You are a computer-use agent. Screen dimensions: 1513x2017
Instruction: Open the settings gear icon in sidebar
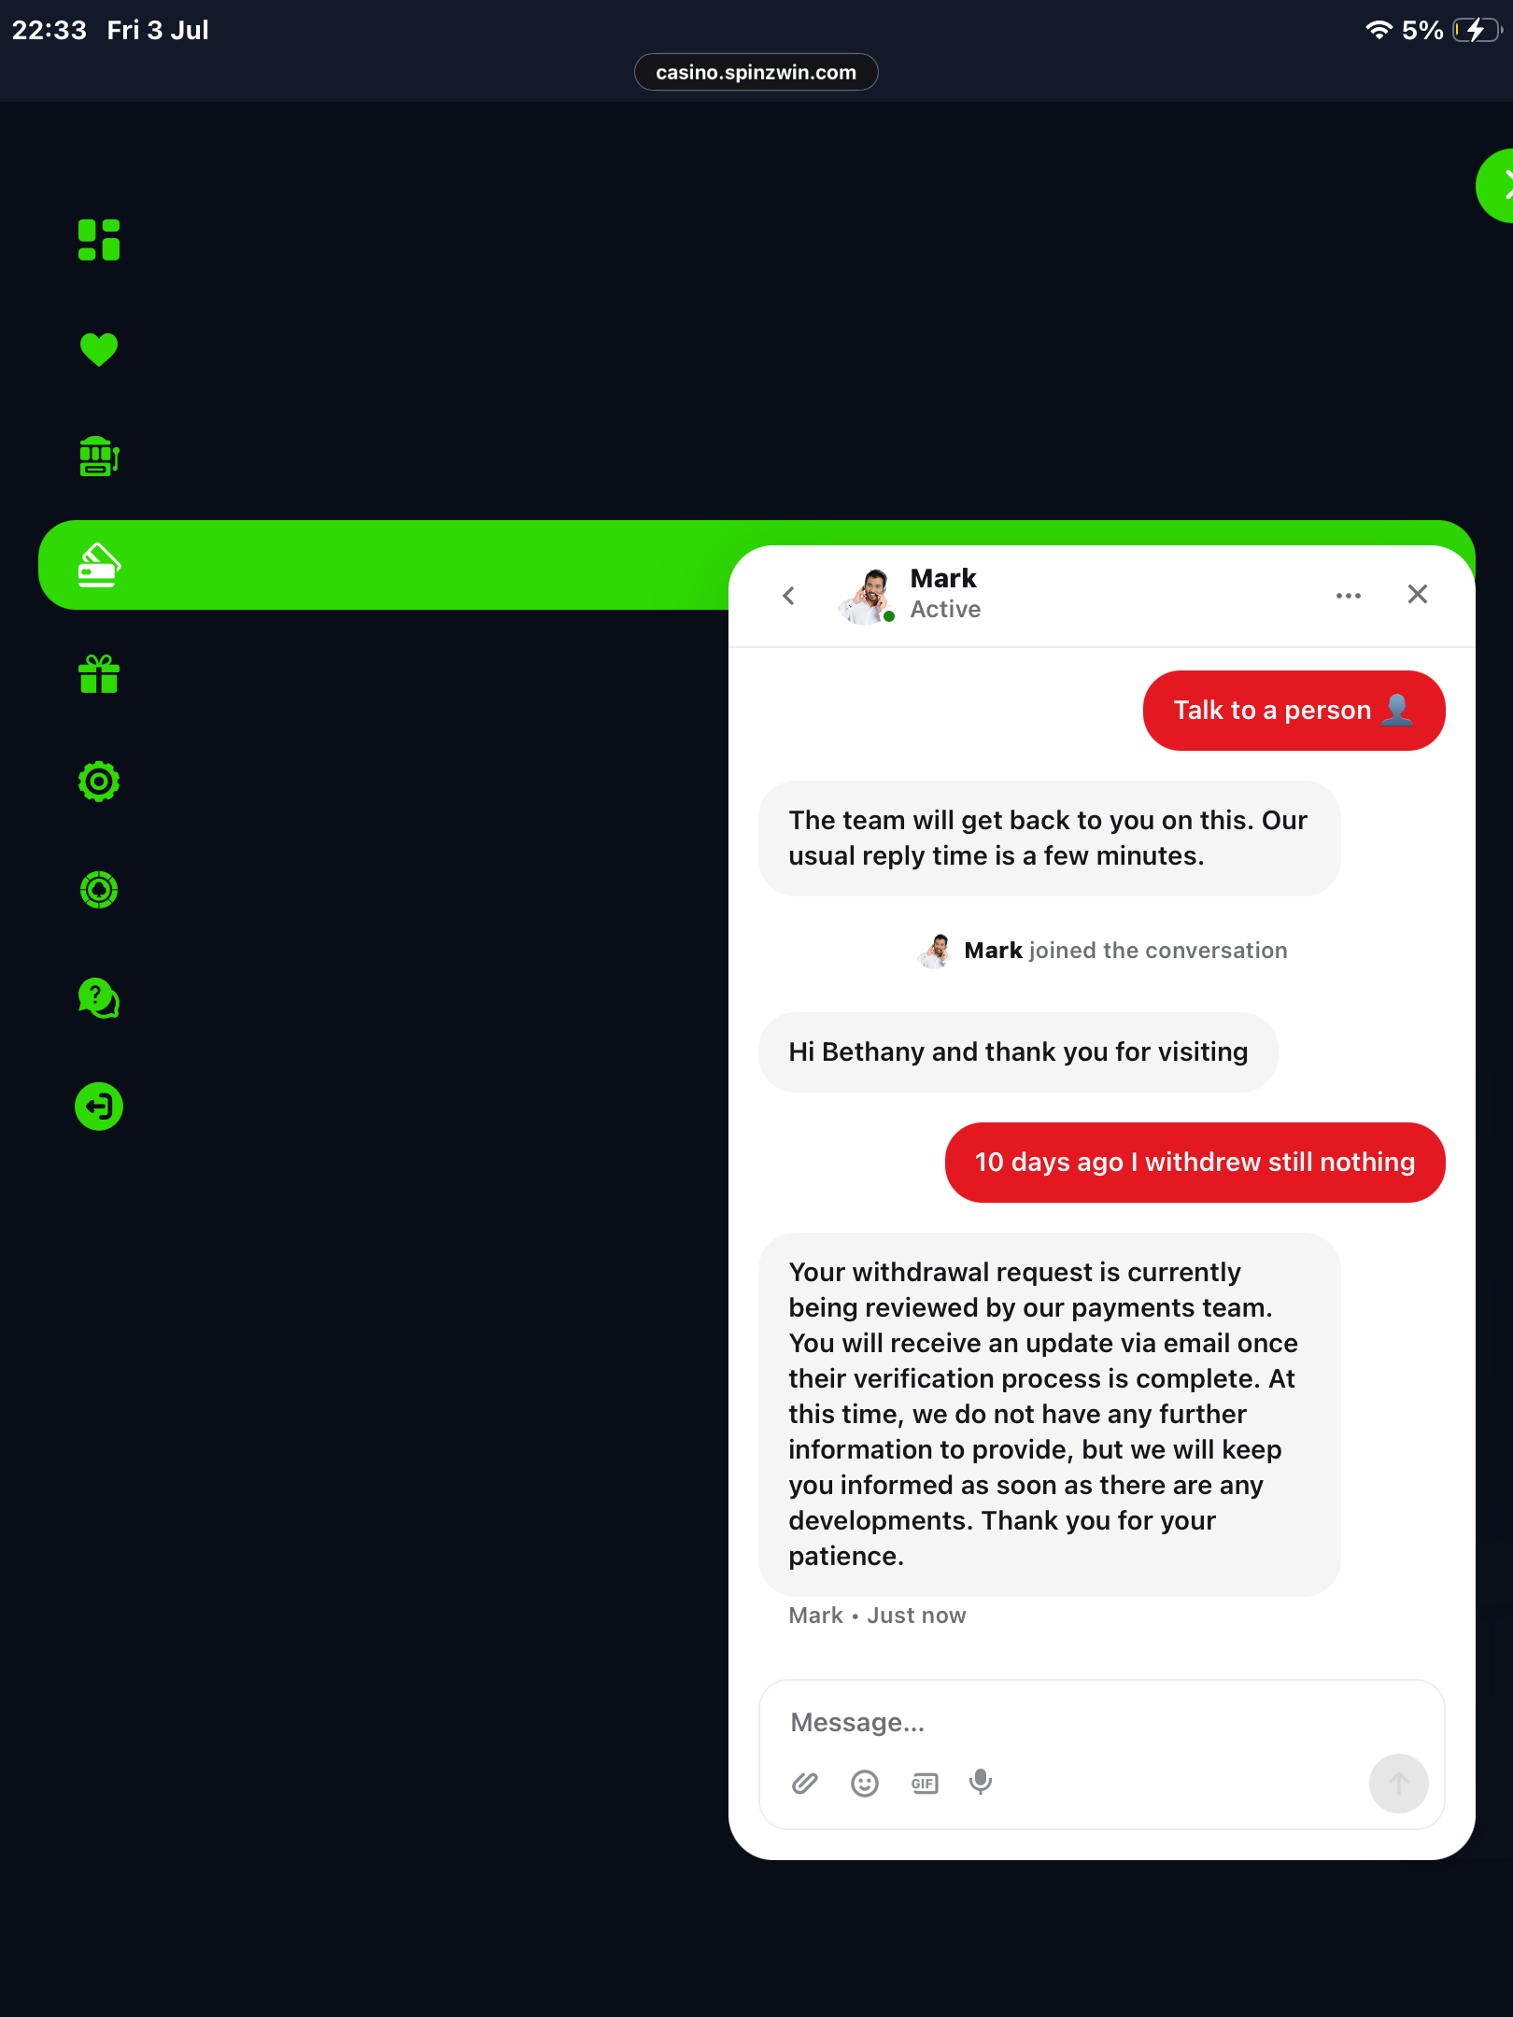(99, 782)
